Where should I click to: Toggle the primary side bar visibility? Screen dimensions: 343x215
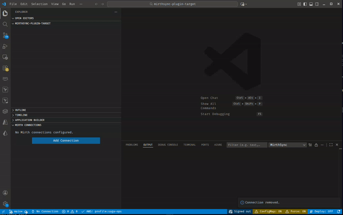(305, 4)
